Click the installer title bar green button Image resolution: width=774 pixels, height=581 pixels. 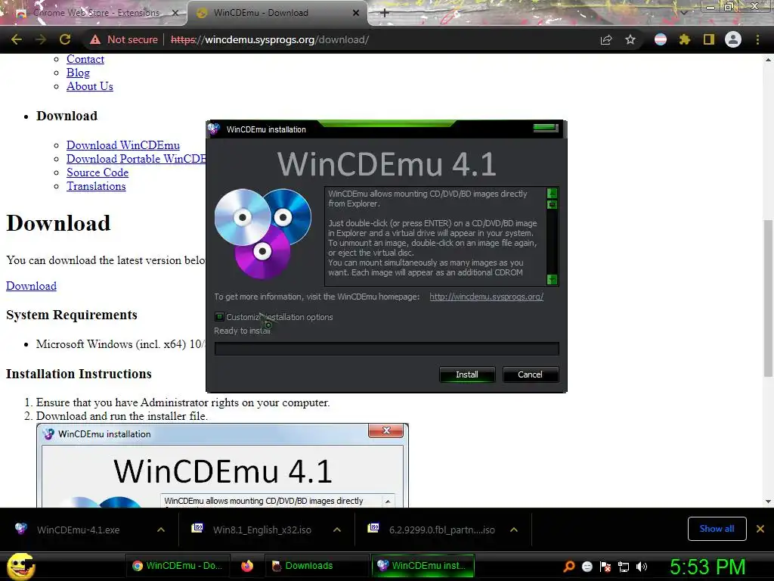[x=546, y=128]
